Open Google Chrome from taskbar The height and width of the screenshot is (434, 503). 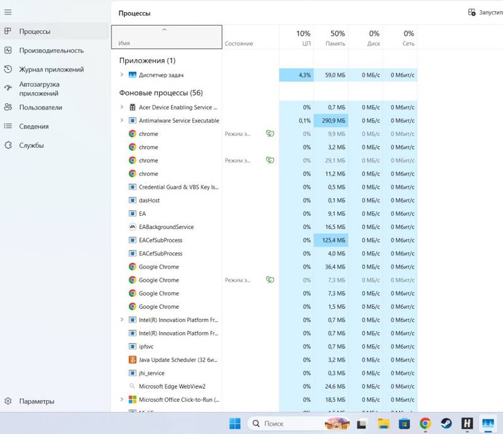(x=426, y=424)
